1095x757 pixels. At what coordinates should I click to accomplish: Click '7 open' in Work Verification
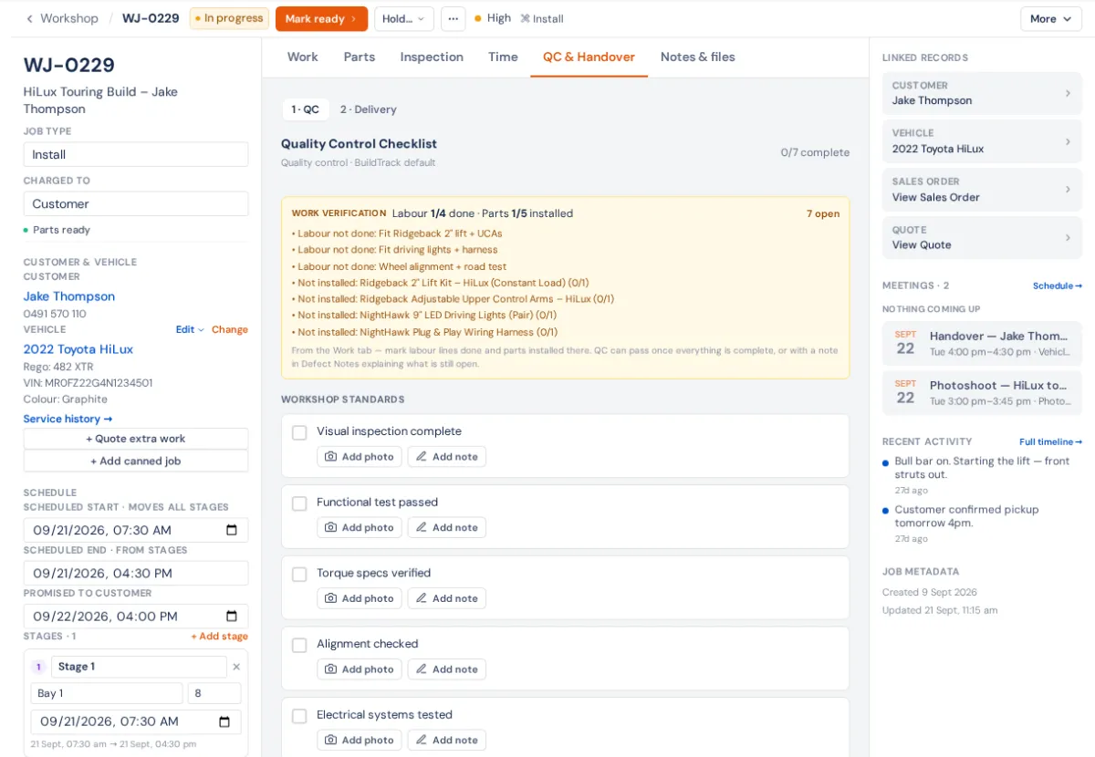tap(823, 213)
